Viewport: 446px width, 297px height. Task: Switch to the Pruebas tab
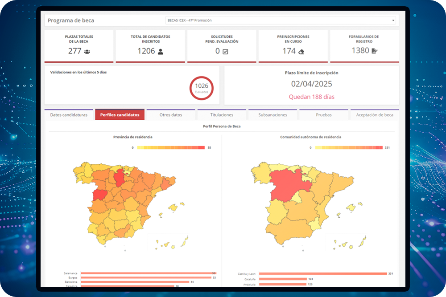[324, 115]
